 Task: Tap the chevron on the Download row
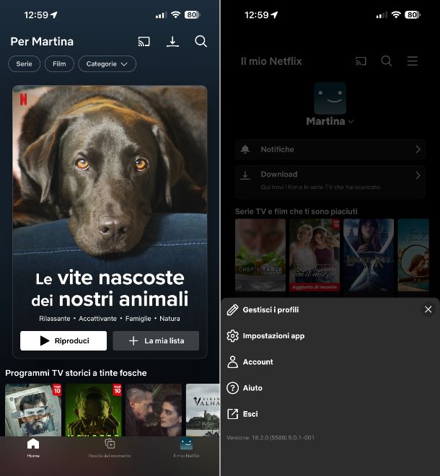[x=418, y=175]
